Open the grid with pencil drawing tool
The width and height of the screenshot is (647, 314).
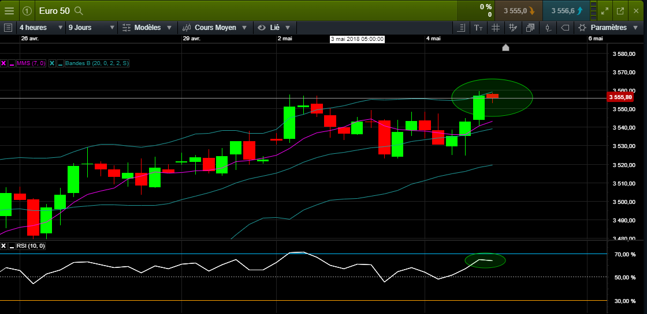pos(512,28)
